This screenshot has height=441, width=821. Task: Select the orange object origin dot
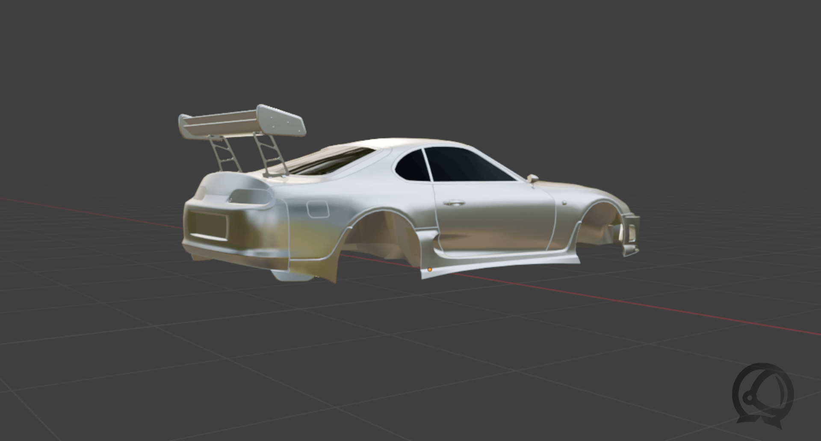point(430,270)
